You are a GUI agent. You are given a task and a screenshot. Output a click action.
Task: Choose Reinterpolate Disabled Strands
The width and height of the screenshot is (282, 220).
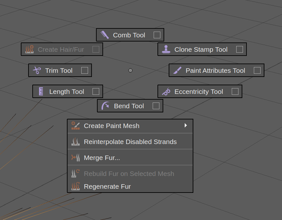click(x=130, y=141)
